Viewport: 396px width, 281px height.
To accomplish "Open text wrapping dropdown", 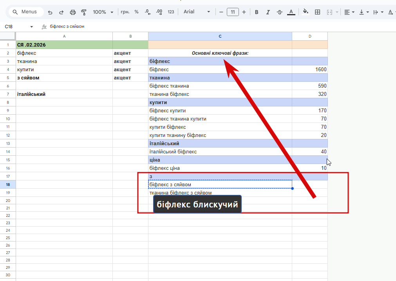I will click(378, 12).
